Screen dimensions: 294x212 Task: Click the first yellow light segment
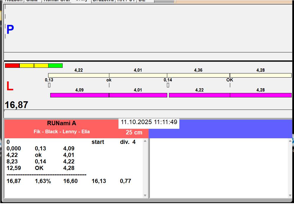27,65
